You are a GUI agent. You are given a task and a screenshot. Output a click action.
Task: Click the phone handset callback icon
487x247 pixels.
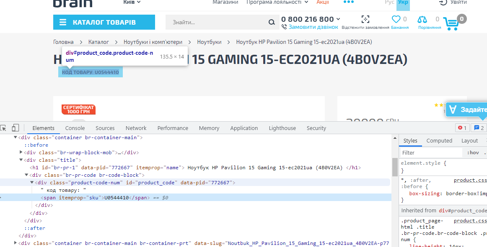click(284, 27)
